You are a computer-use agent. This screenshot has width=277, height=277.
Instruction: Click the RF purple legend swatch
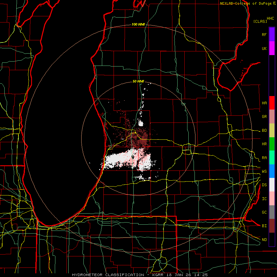pyautogui.click(x=272, y=34)
